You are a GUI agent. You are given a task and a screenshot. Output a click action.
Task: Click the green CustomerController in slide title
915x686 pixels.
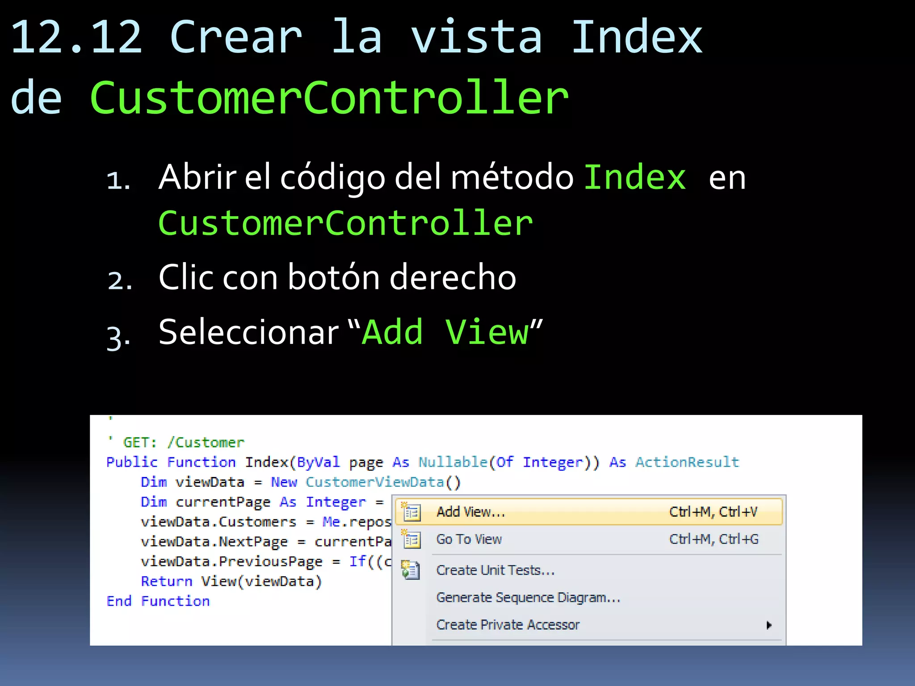(x=329, y=98)
